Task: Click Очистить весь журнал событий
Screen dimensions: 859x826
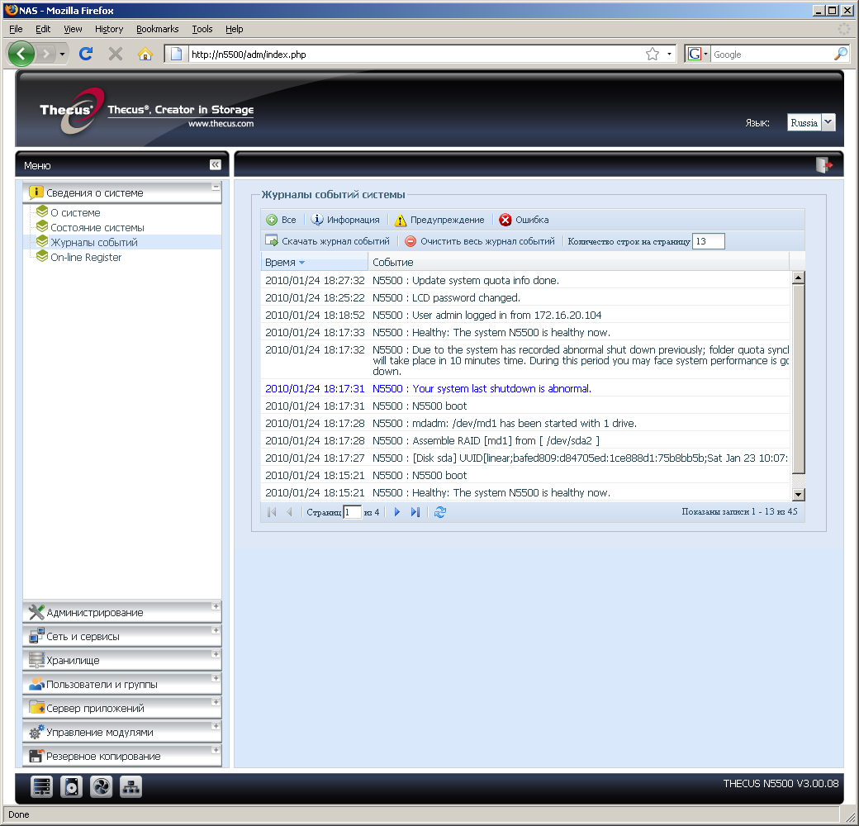Action: tap(479, 241)
